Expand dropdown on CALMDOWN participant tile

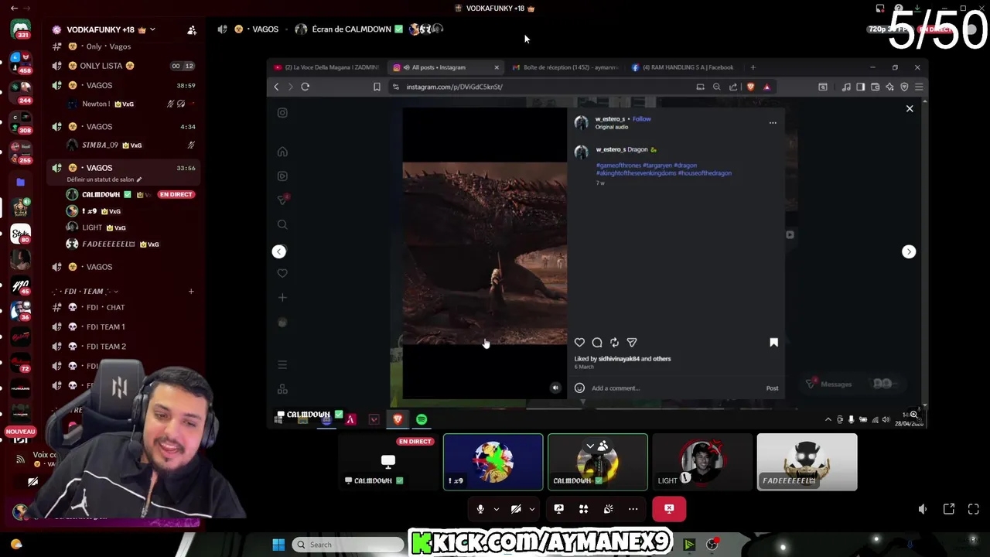click(x=590, y=446)
